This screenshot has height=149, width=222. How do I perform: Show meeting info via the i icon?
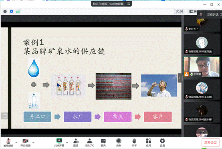click(x=5, y=12)
